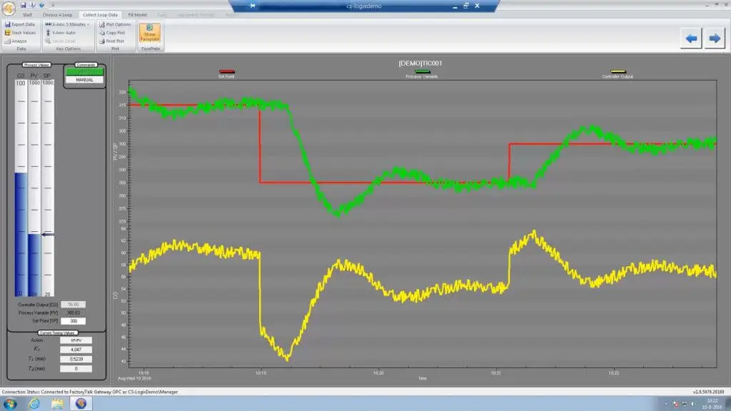
Task: Open Plot Options
Action: [102, 24]
